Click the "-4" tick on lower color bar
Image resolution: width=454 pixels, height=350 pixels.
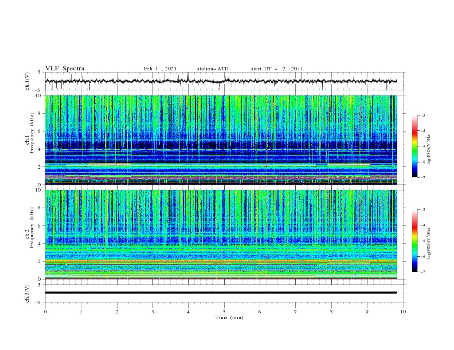[x=422, y=225]
